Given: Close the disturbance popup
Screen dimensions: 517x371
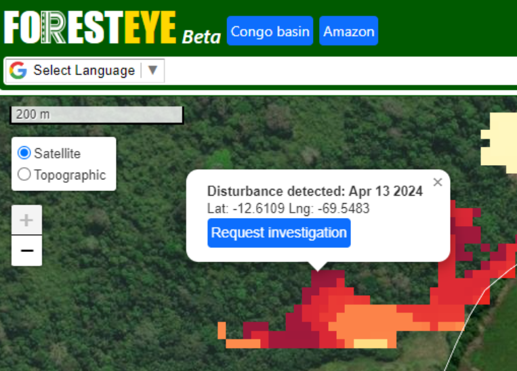Looking at the screenshot, I should pyautogui.click(x=438, y=182).
